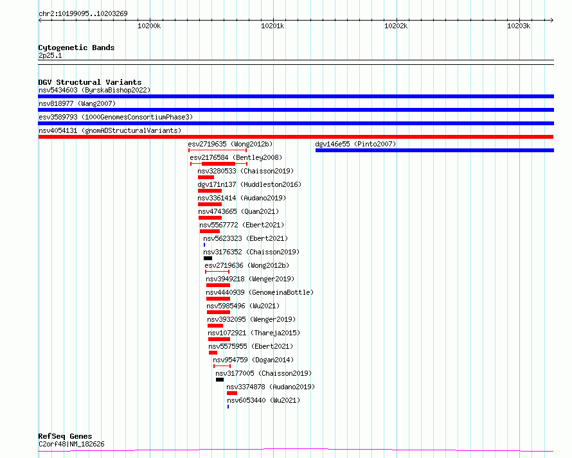Click the C2orf48|NM_182626 gene label
Viewport: 572px width, 458px height.
click(x=71, y=444)
